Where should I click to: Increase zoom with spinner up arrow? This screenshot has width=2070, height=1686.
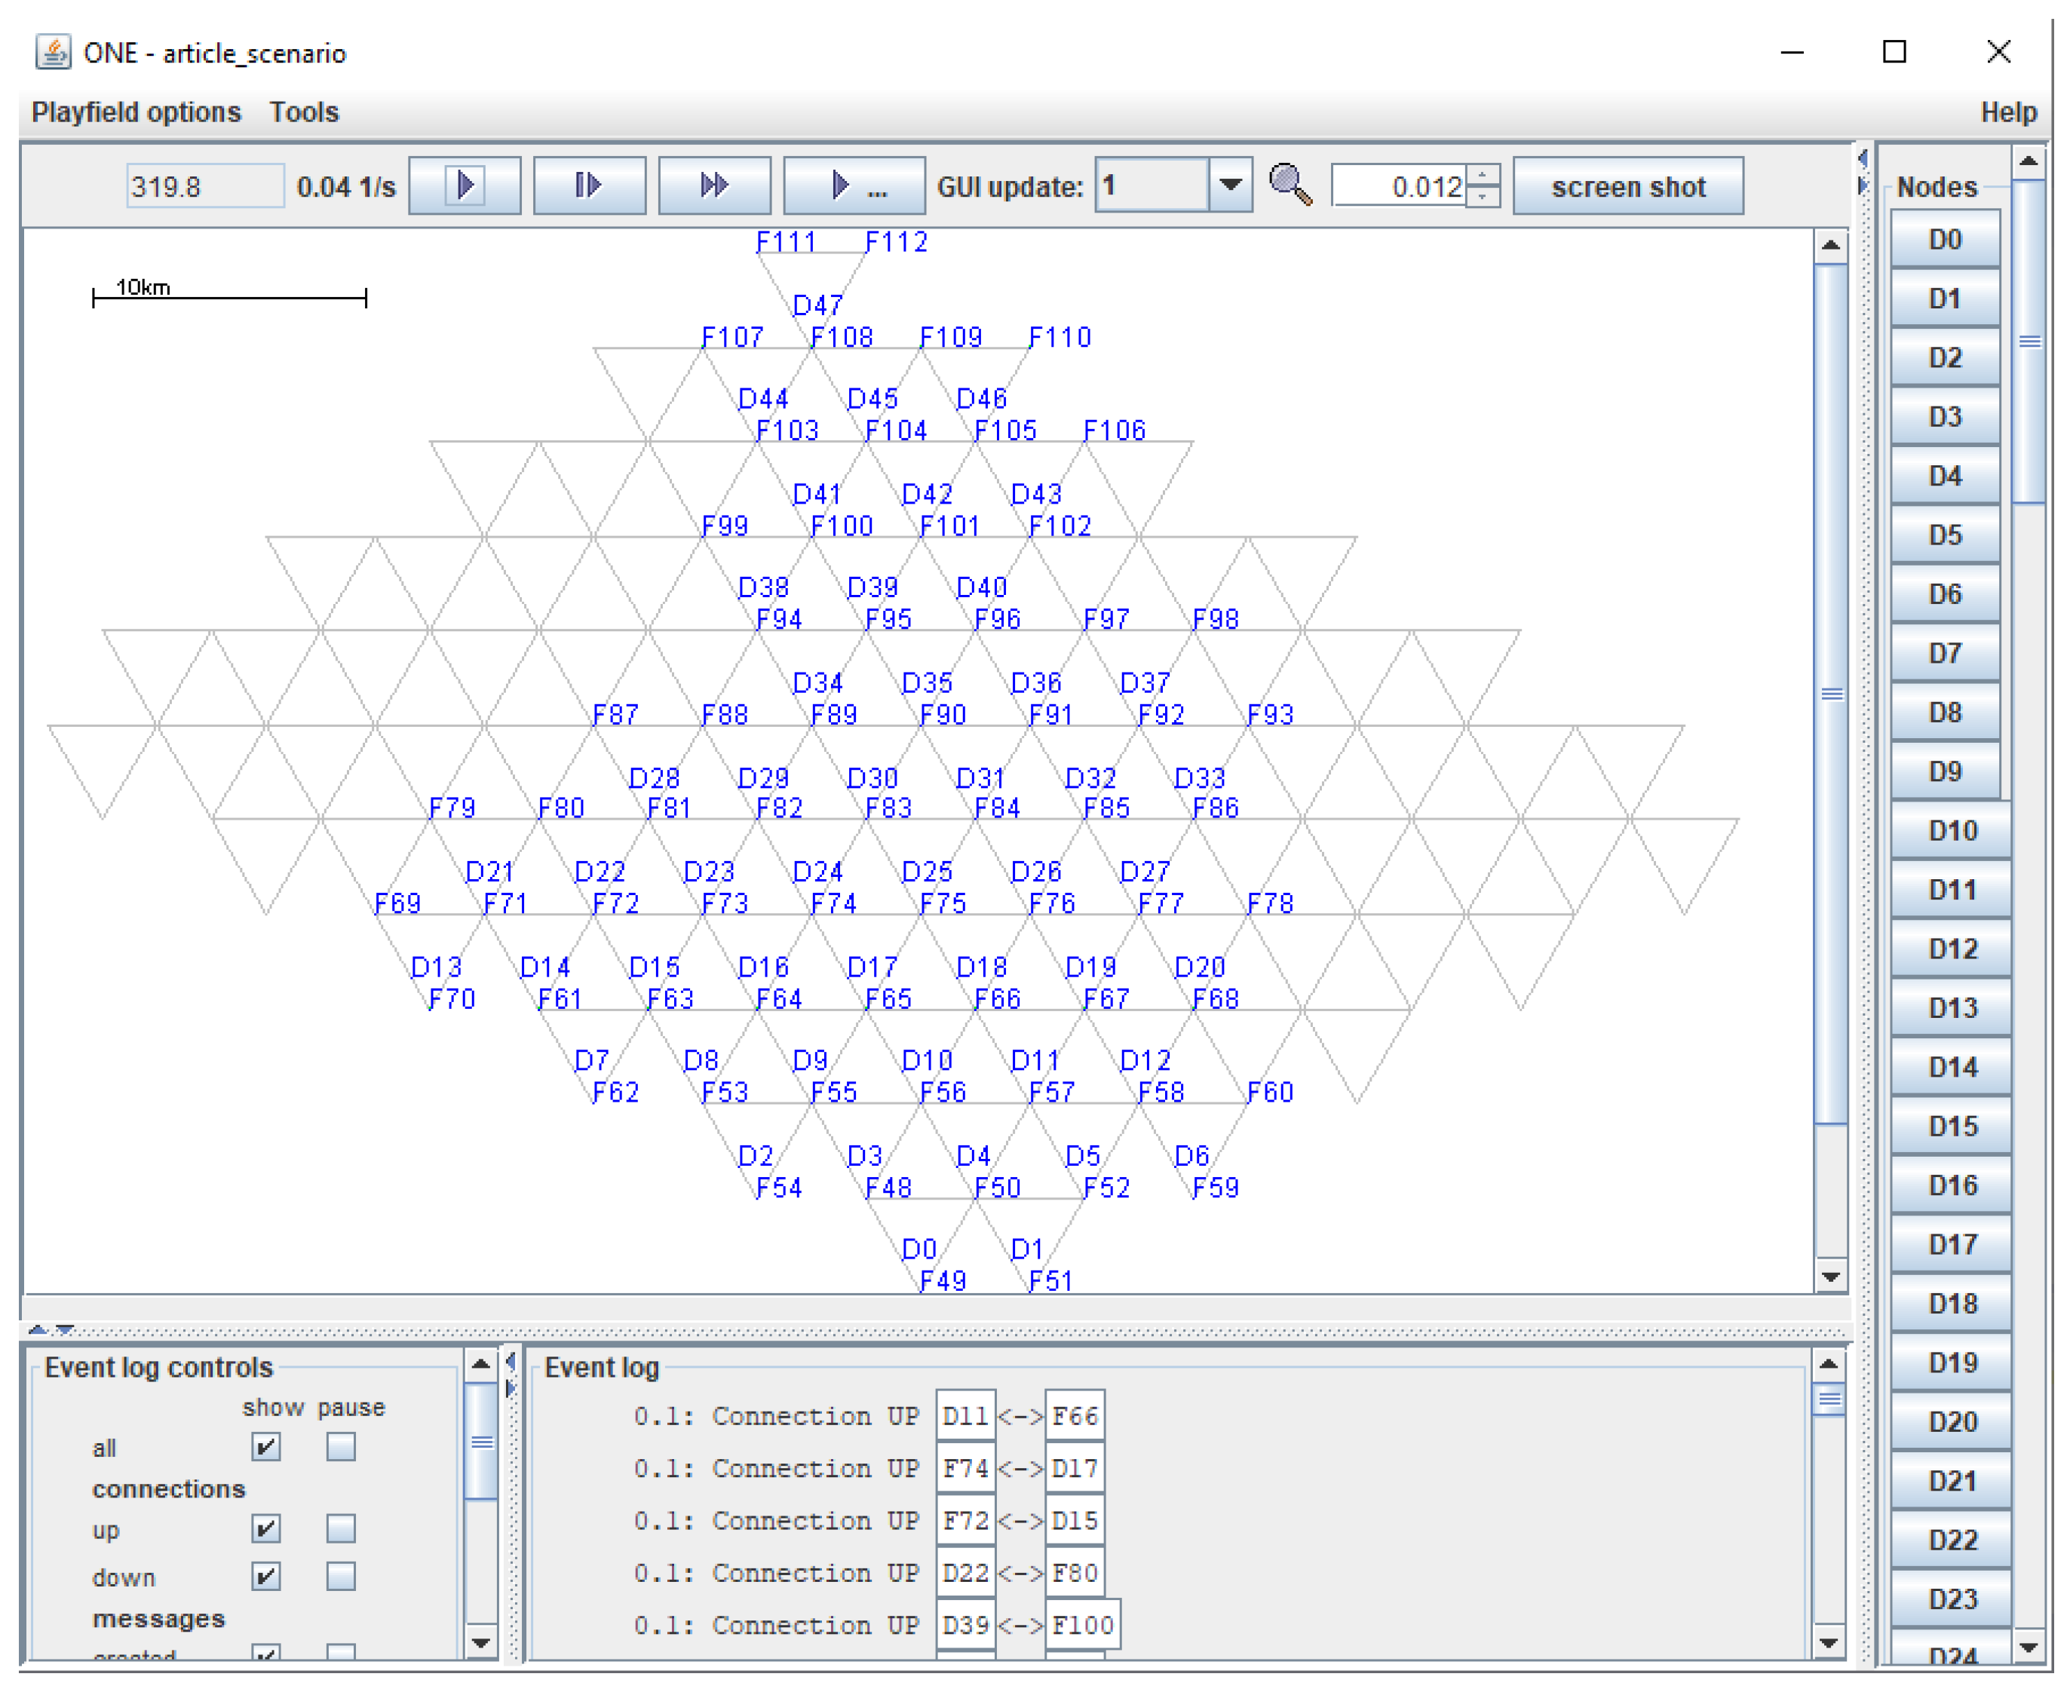1483,176
